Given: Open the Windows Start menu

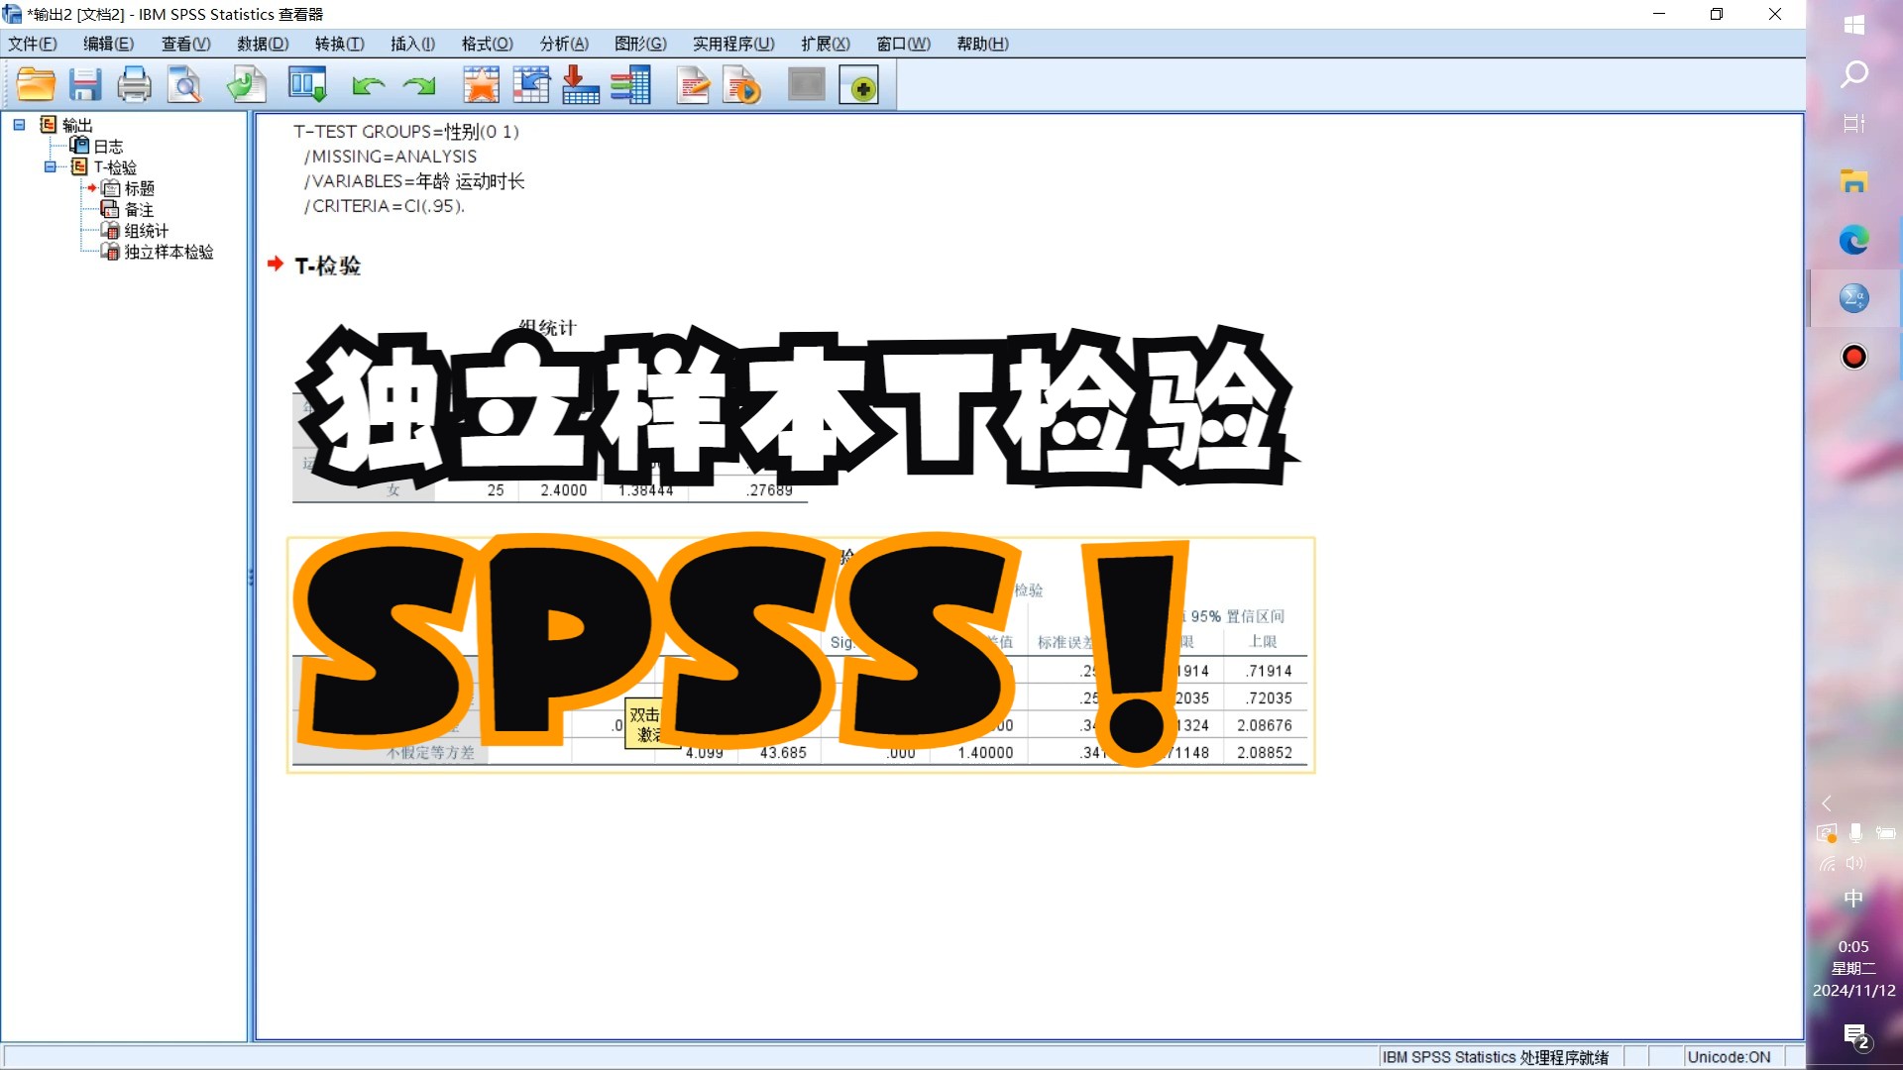Looking at the screenshot, I should click(1853, 25).
